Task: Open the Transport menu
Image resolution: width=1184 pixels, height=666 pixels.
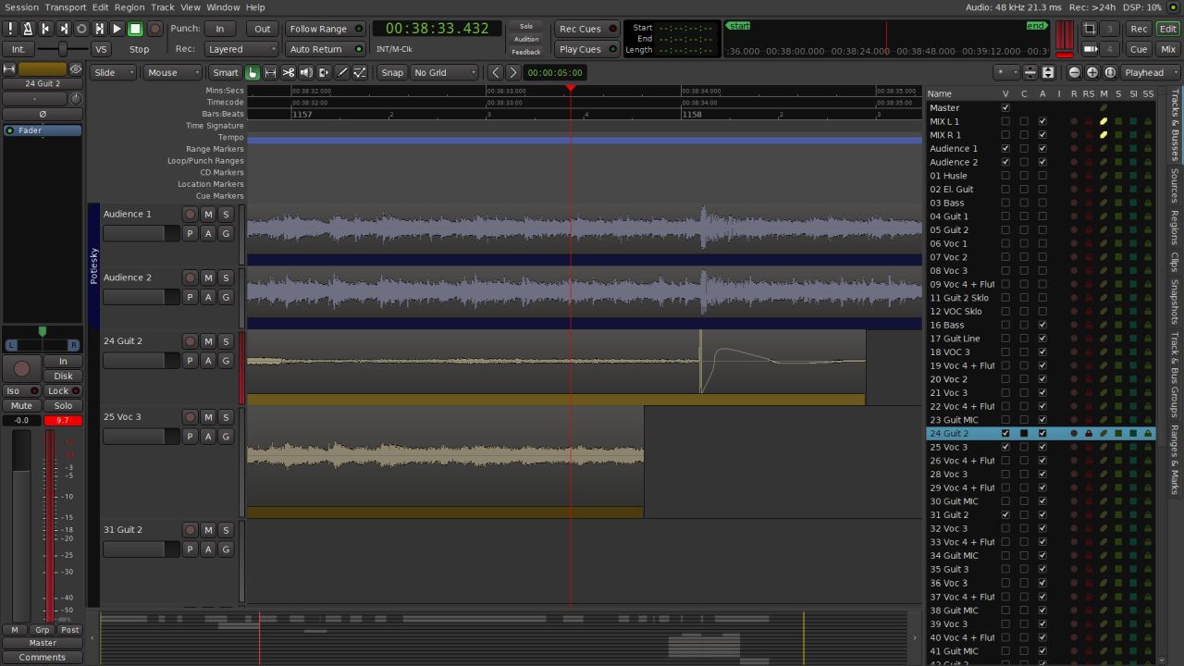Action: point(65,6)
